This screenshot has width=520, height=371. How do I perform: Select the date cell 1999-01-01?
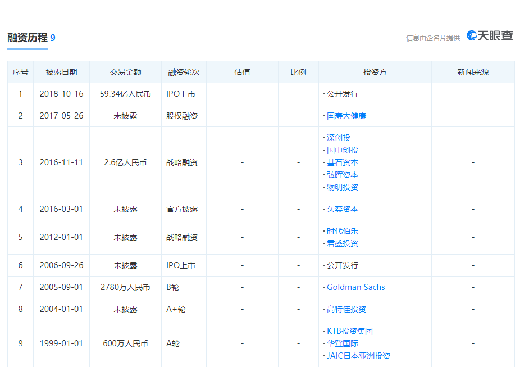(x=61, y=343)
